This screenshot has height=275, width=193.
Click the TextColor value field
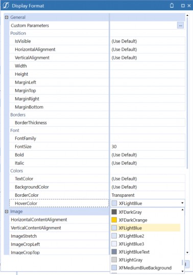tap(147, 179)
